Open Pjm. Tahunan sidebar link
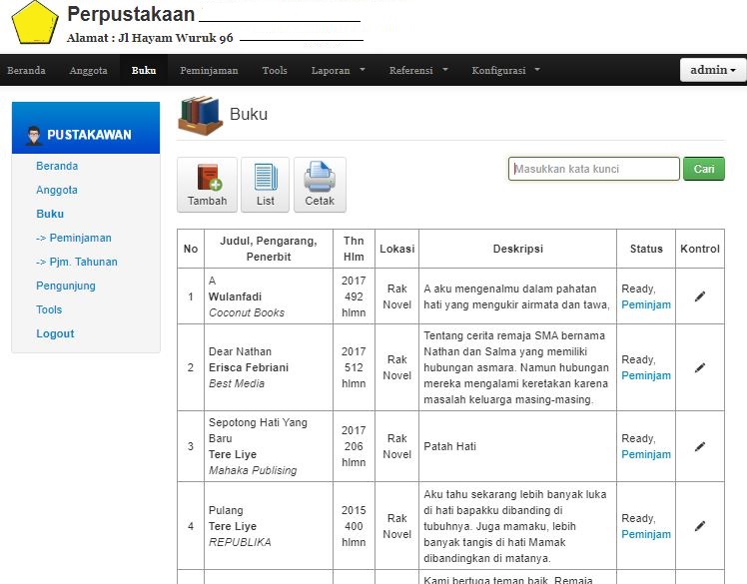747x584 pixels. pos(76,262)
